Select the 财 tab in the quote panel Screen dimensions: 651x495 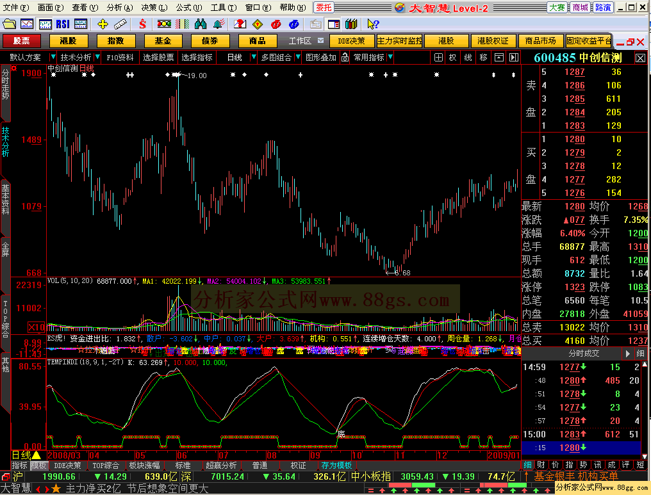541,465
